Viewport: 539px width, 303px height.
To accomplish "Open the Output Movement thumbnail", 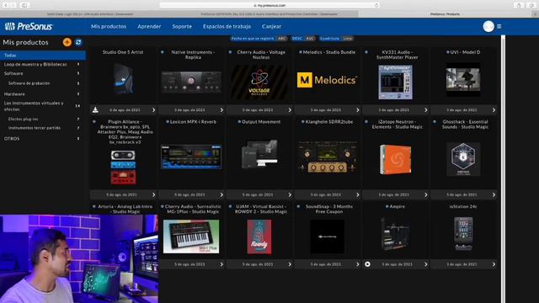I will pyautogui.click(x=259, y=154).
